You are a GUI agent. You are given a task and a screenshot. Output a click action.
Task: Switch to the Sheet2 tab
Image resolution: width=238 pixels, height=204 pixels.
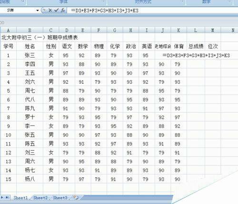click(x=40, y=198)
